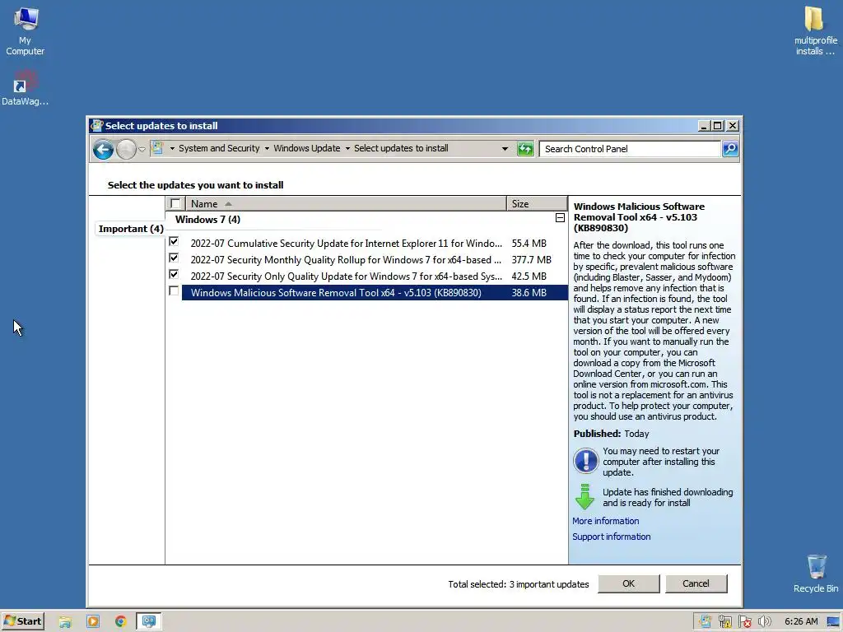The image size is (843, 632).
Task: Collapse the Windows 7 (4) group
Action: tap(560, 217)
